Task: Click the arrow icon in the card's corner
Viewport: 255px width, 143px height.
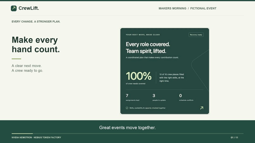Action: pos(202,108)
